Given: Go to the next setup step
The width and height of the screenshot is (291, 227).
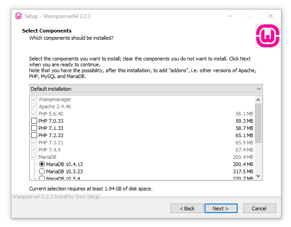Looking at the screenshot, I should click(x=221, y=208).
